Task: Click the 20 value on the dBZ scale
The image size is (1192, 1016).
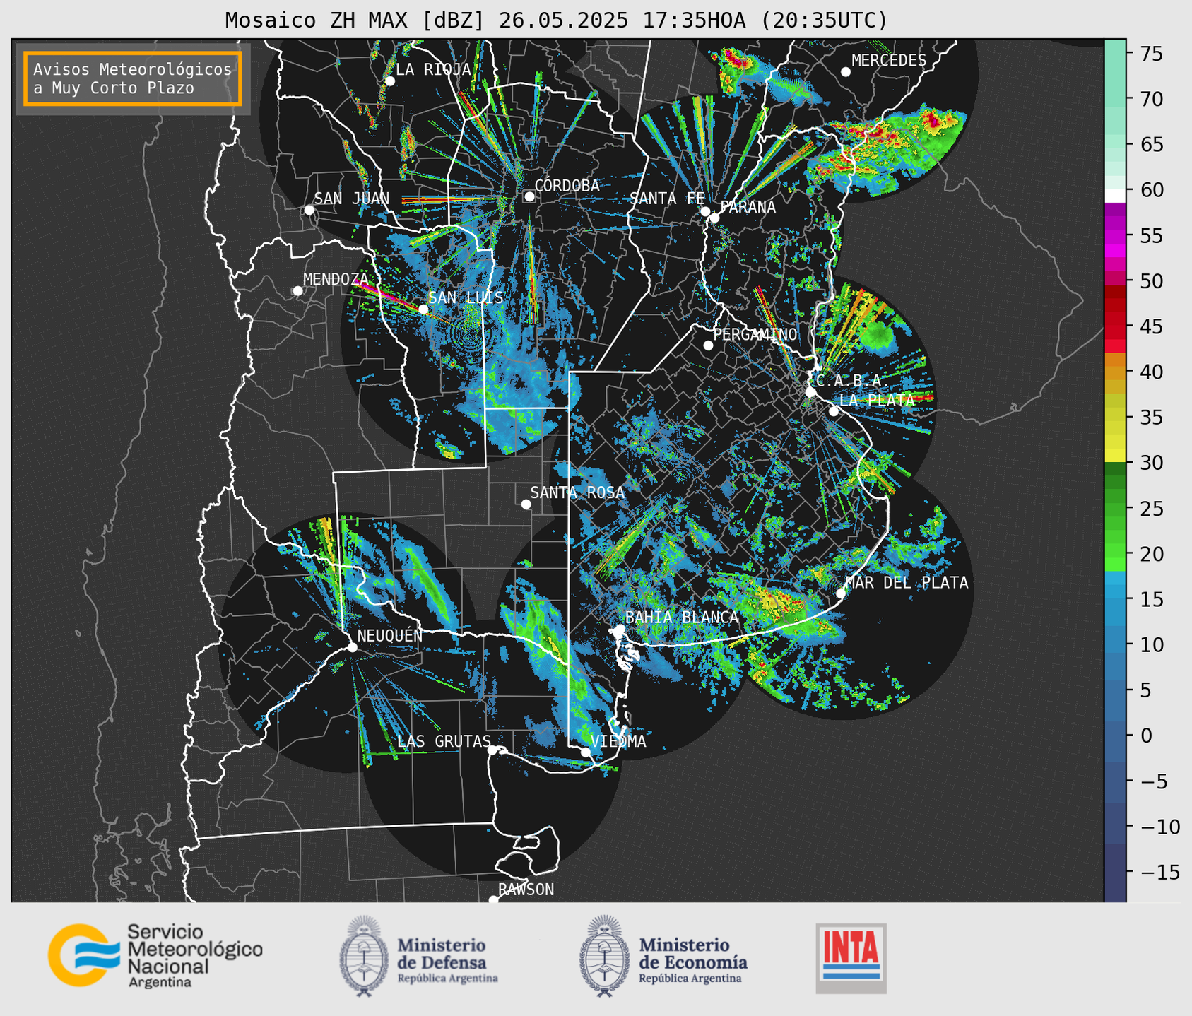Action: 1153,554
